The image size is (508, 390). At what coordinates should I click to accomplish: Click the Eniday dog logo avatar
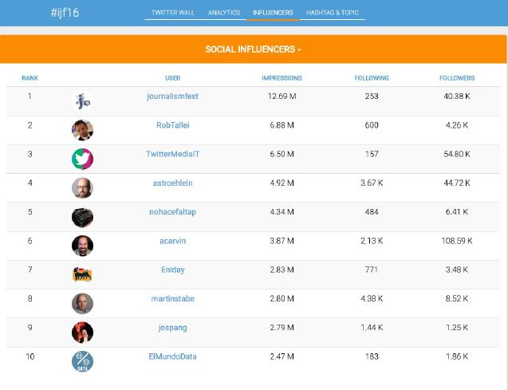82,274
